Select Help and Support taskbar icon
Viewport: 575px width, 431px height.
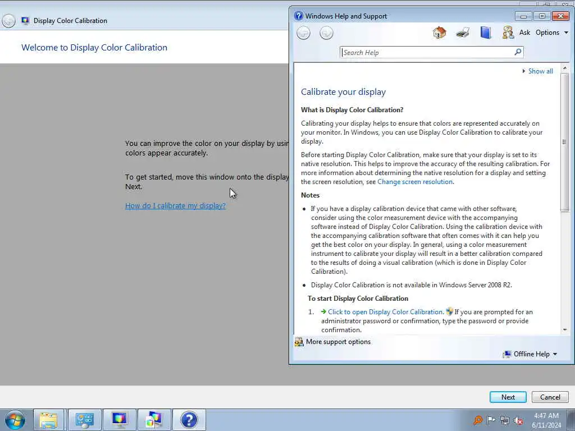[189, 420]
